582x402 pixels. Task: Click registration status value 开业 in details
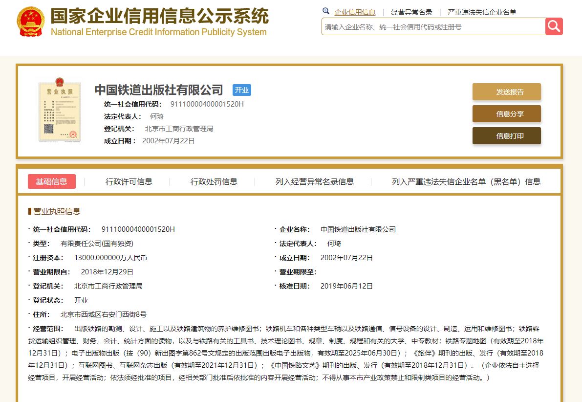(81, 300)
